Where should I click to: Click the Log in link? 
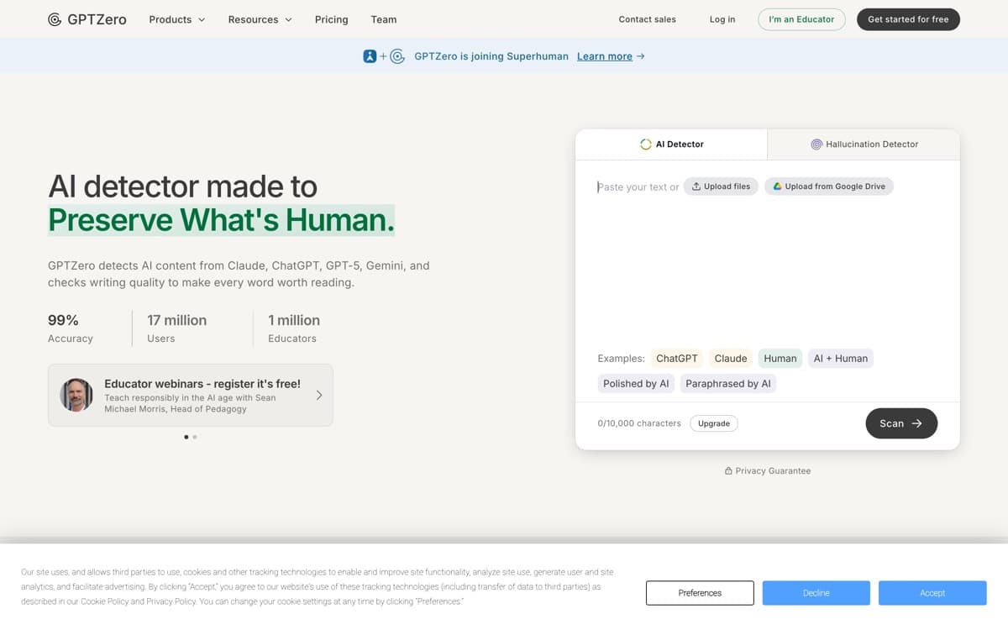[722, 19]
